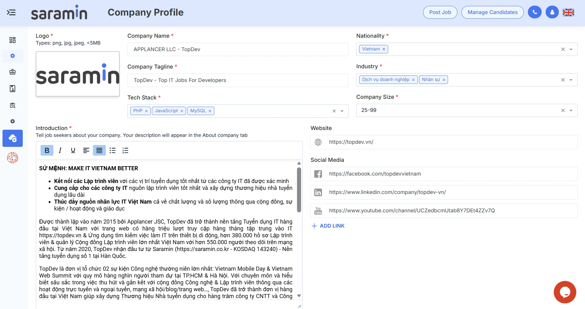Toggle justify alignment in the editor

tap(99, 151)
